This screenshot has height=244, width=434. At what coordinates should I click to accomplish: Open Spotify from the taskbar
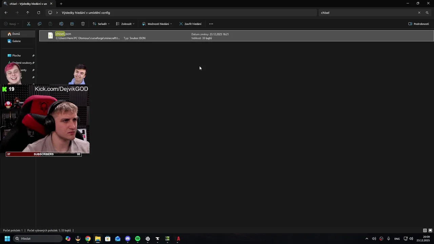[x=138, y=239]
